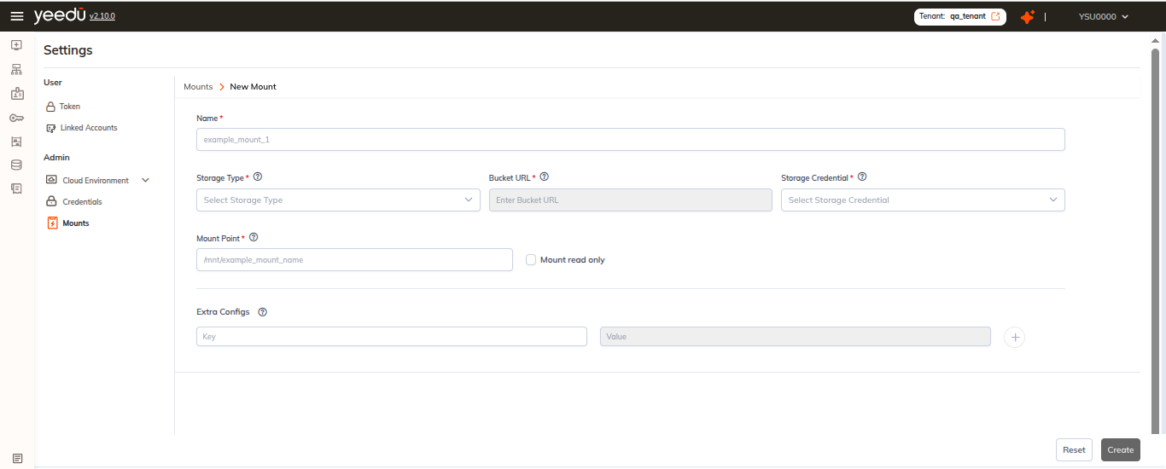The width and height of the screenshot is (1166, 469).
Task: Show help for Mount Point
Action: 254,238
